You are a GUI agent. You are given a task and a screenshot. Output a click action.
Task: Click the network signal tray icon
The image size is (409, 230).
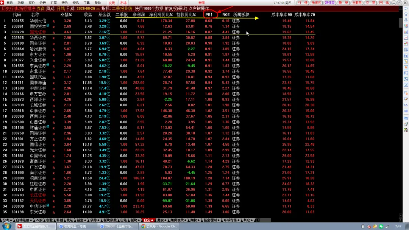(x=387, y=226)
